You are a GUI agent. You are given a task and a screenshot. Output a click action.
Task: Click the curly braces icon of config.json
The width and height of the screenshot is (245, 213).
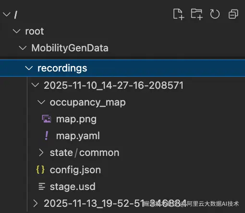tap(40, 170)
